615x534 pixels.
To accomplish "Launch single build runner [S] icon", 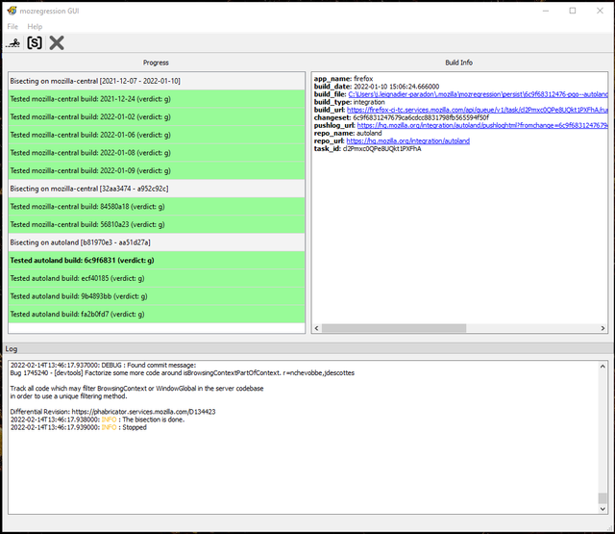I will click(35, 42).
